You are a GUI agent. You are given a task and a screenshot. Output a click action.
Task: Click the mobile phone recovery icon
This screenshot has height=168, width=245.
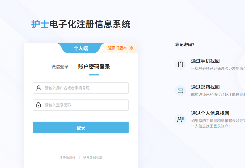point(180,65)
